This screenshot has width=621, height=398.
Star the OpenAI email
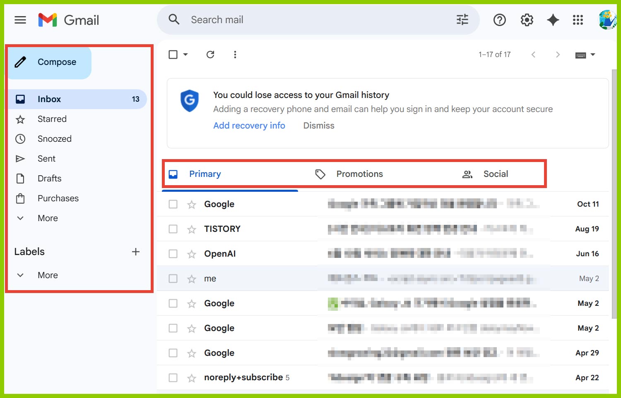point(191,254)
